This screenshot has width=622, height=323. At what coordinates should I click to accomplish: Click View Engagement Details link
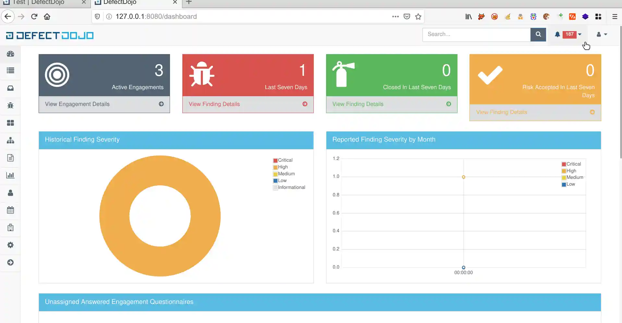[77, 104]
